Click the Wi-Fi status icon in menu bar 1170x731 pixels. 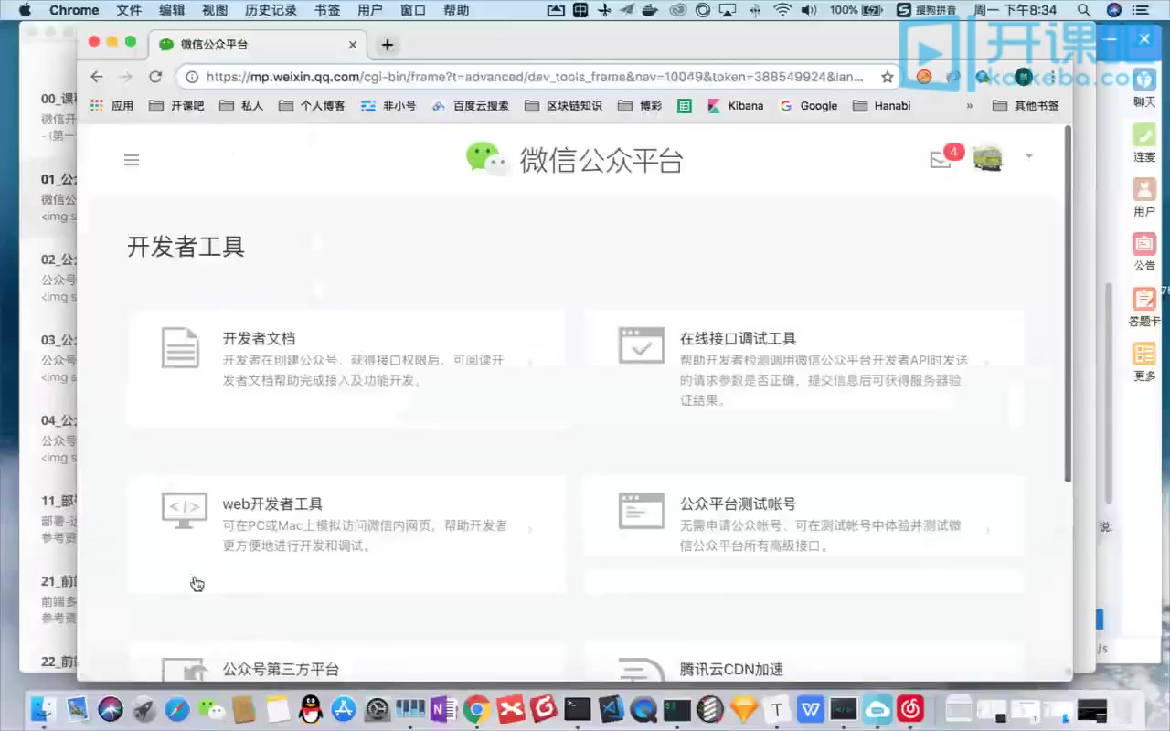[x=782, y=10]
